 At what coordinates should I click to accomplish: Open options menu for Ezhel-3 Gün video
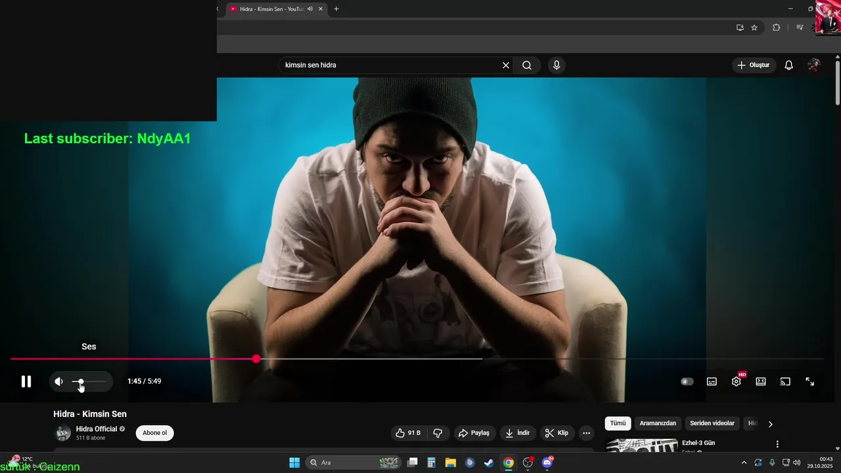pyautogui.click(x=777, y=445)
